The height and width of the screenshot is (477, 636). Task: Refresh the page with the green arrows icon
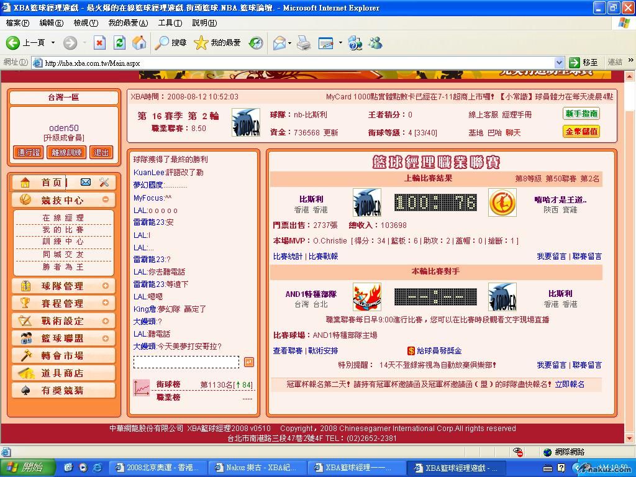(120, 43)
